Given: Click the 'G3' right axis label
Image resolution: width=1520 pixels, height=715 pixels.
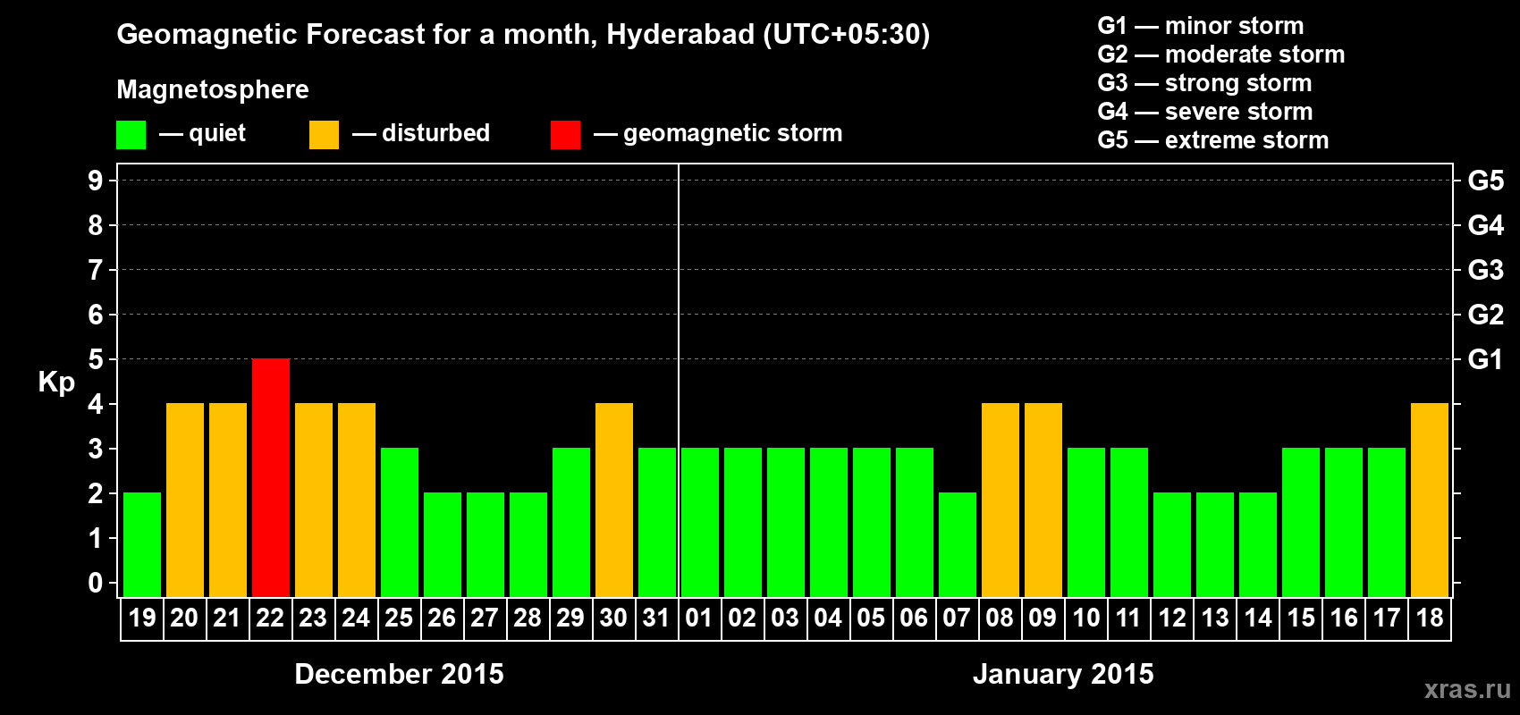Looking at the screenshot, I should coord(1486,270).
